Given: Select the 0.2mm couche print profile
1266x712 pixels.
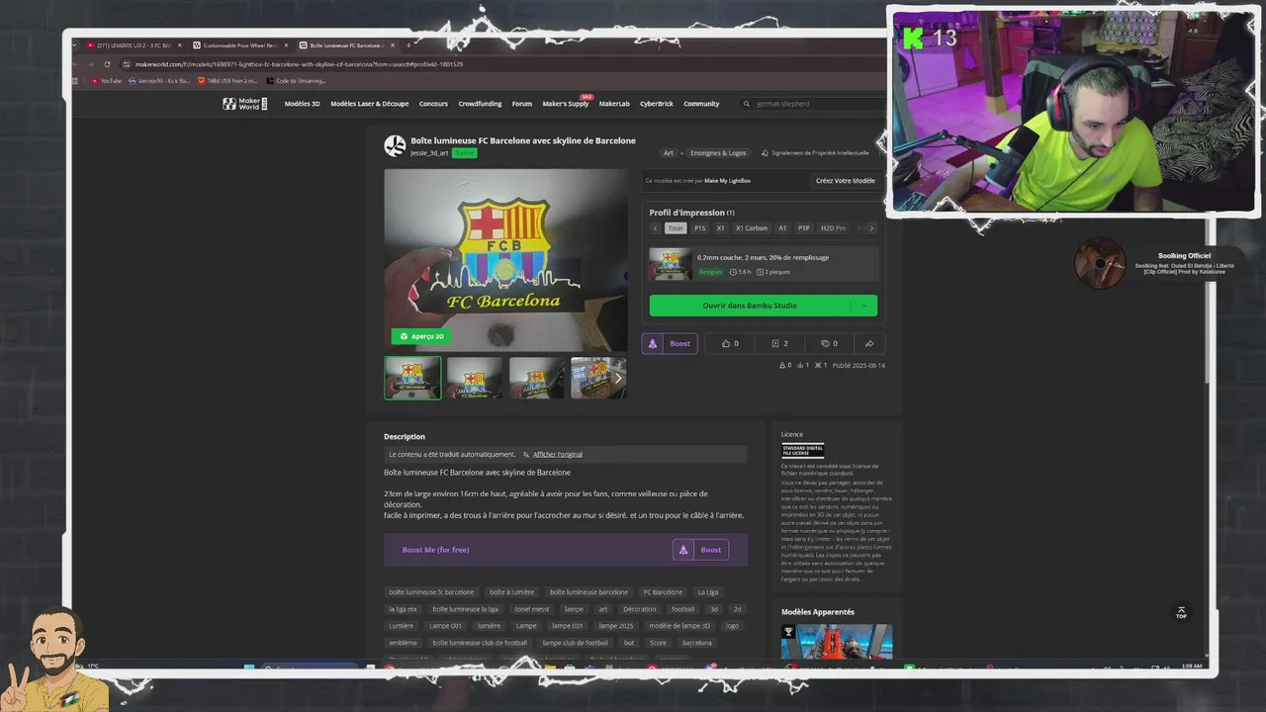Looking at the screenshot, I should coord(763,264).
